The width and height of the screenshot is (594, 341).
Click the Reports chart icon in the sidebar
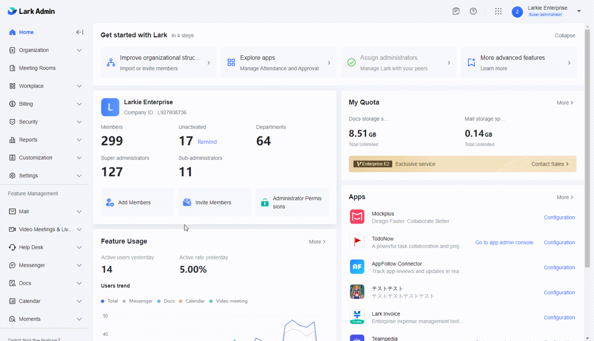click(12, 140)
